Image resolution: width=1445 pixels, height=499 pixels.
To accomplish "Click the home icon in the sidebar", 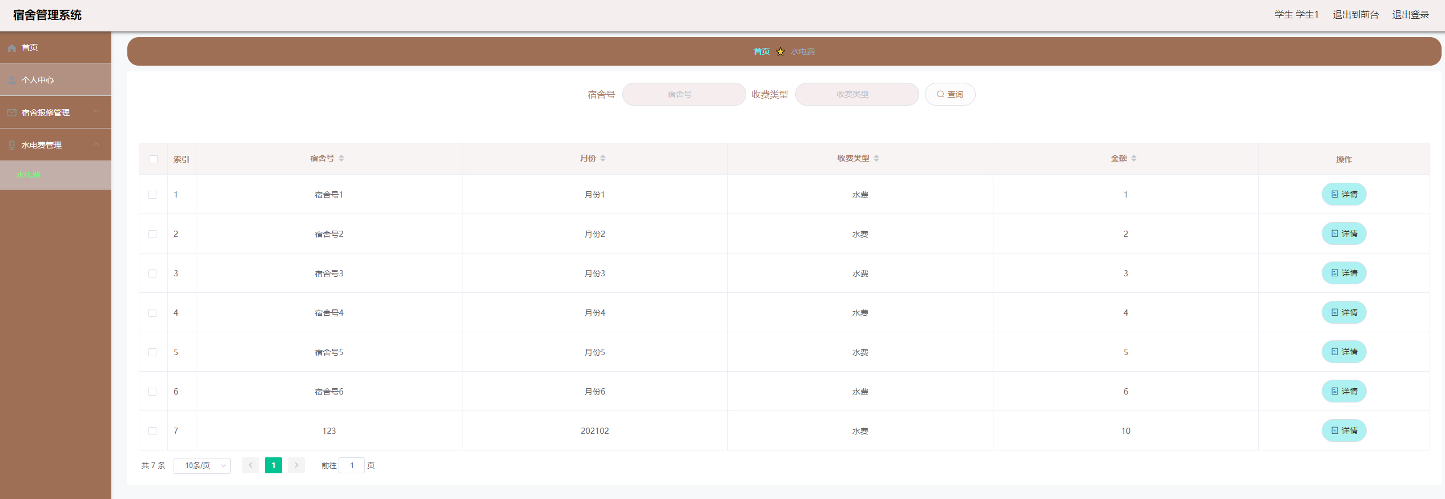I will [12, 48].
